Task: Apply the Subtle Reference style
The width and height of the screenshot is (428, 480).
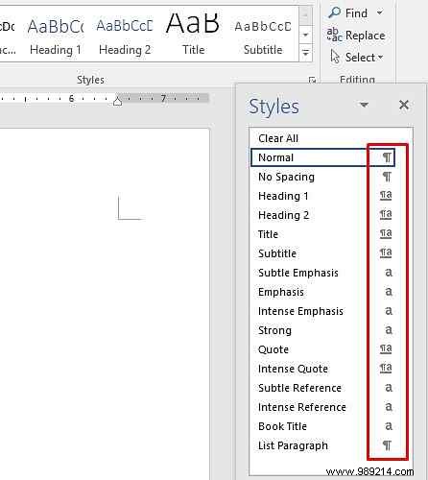Action: click(322, 388)
